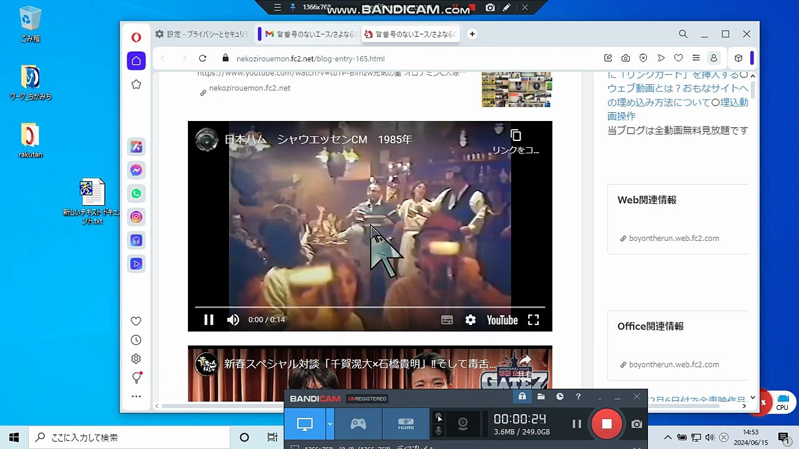
Task: Seek on the YouTube progress bar
Action: [370, 307]
